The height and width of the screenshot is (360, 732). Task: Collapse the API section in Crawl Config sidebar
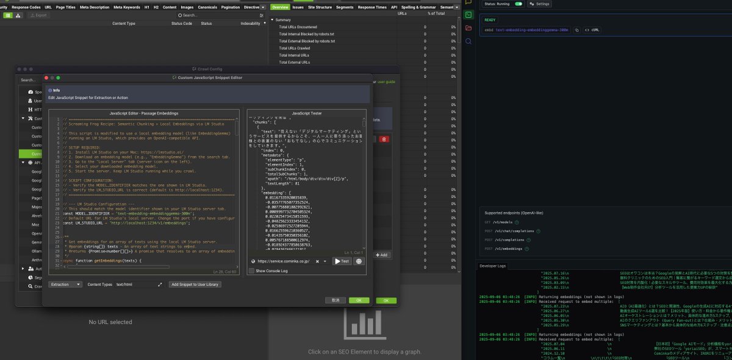coord(24,163)
